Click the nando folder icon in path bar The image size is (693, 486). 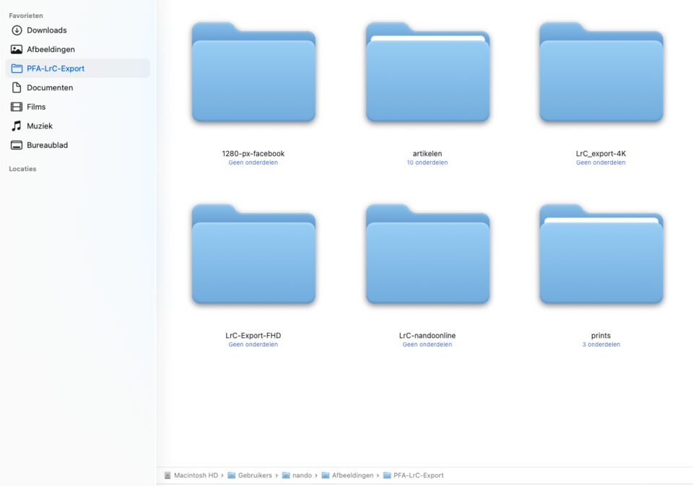pyautogui.click(x=286, y=475)
